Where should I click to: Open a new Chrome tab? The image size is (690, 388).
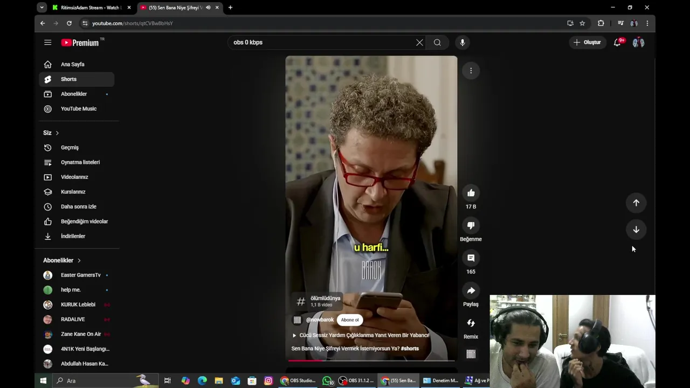(x=230, y=8)
